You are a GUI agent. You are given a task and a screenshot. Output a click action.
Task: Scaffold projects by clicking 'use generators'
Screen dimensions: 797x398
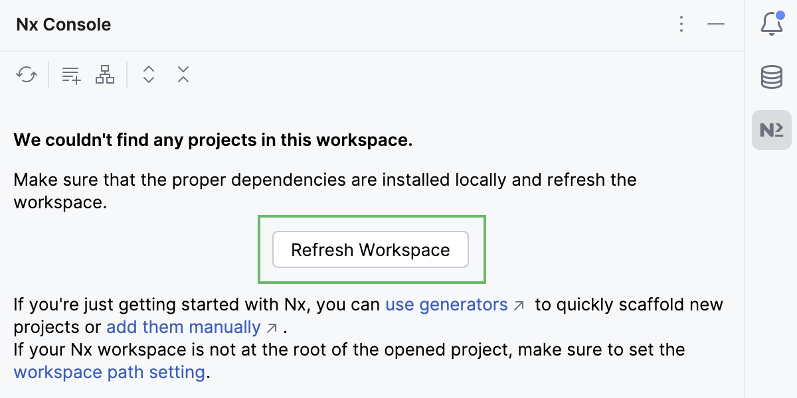tap(446, 304)
